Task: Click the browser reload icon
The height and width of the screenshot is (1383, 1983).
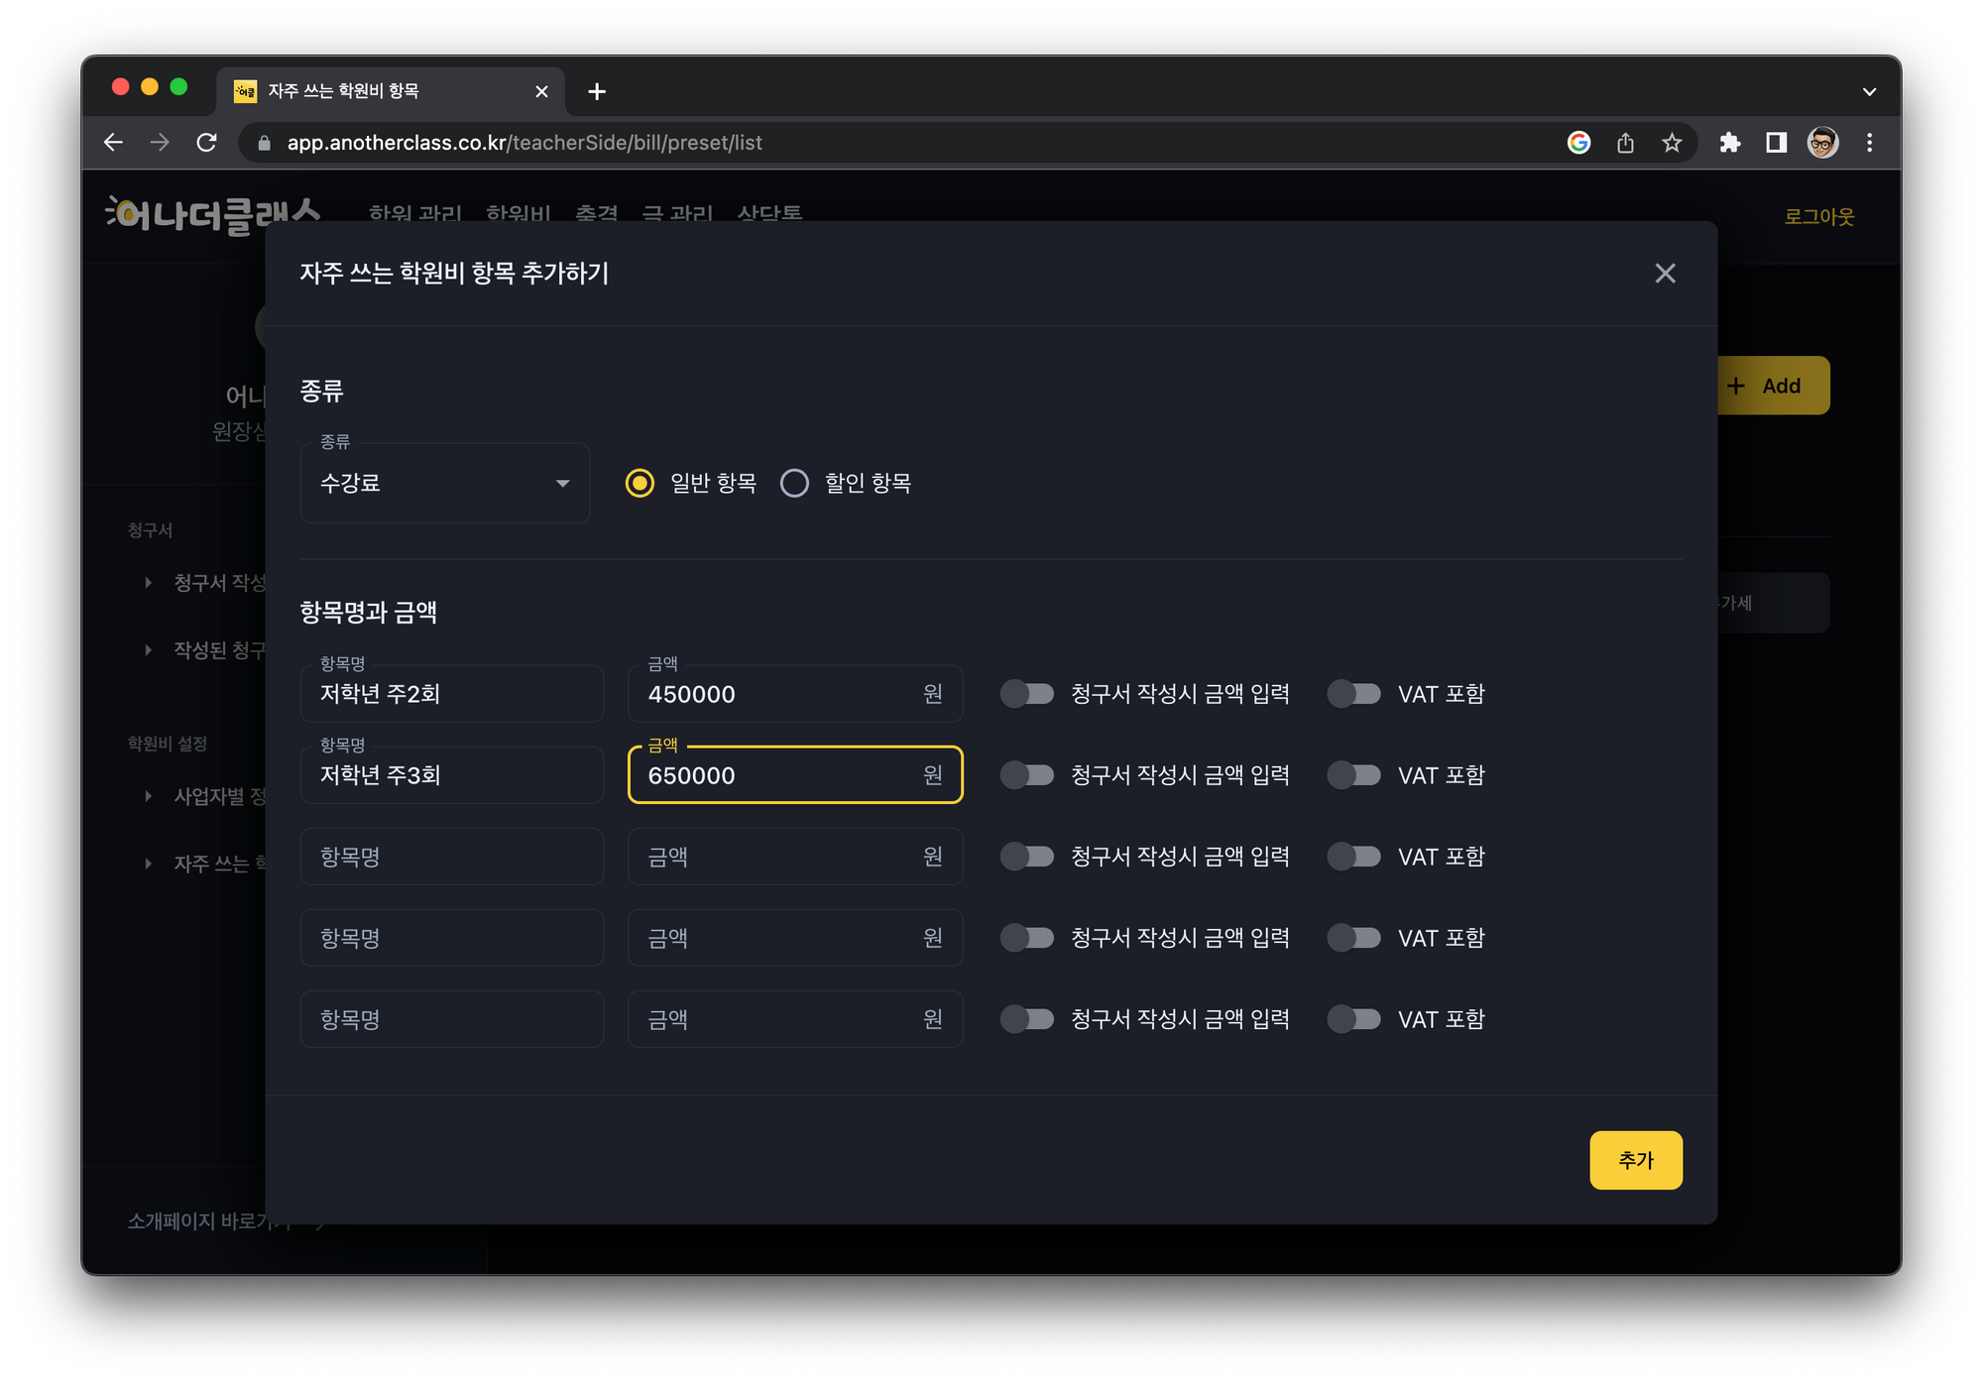Action: (206, 143)
